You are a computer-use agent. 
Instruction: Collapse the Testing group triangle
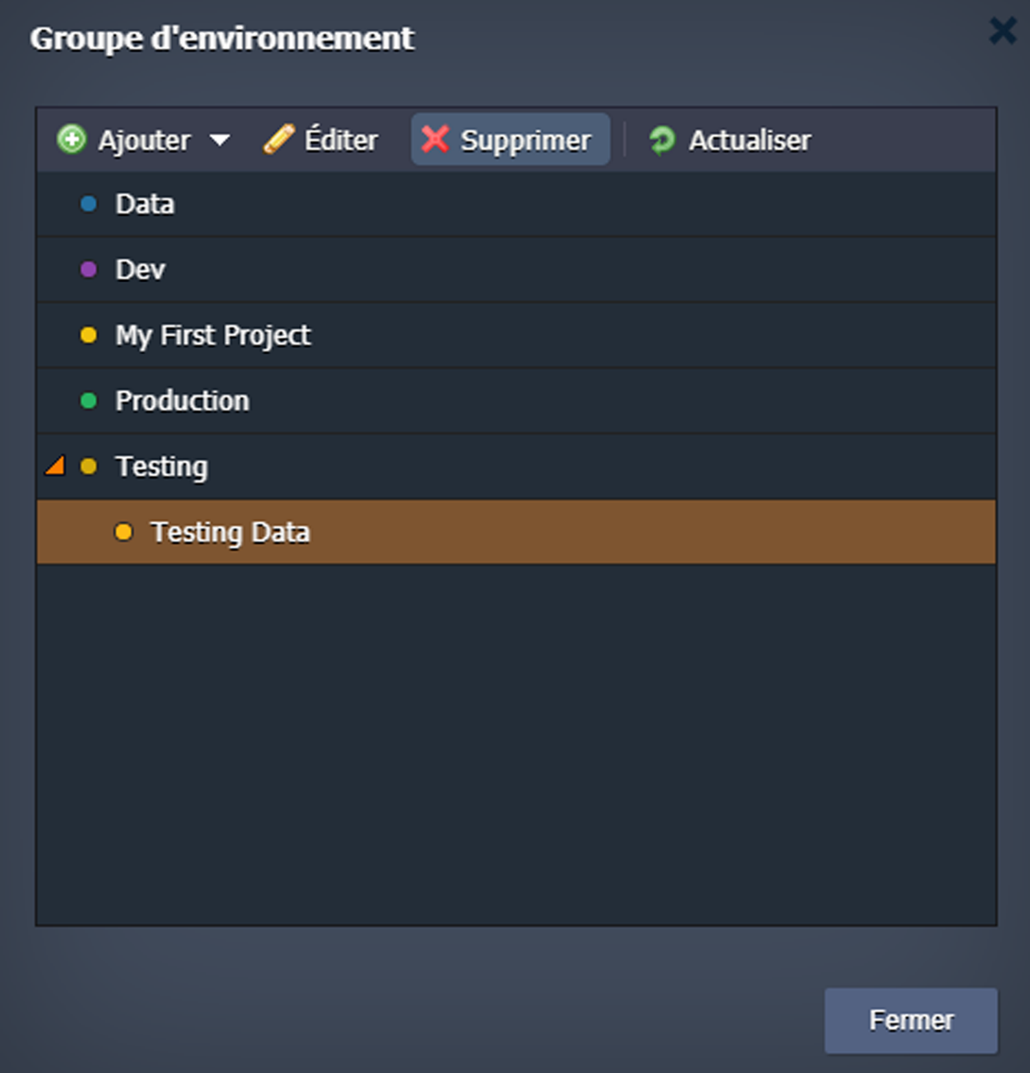(x=55, y=467)
